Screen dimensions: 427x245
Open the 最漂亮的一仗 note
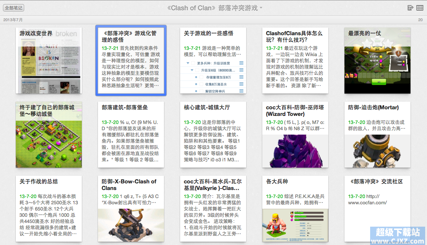pos(377,61)
